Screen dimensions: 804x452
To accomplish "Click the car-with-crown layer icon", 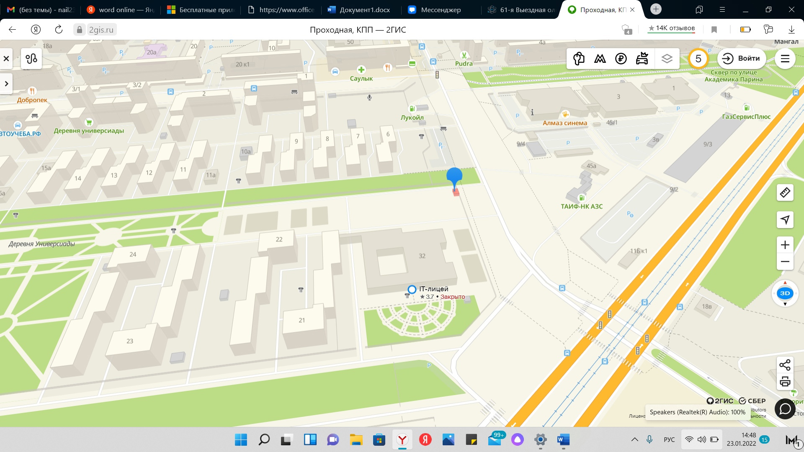I will [x=642, y=59].
